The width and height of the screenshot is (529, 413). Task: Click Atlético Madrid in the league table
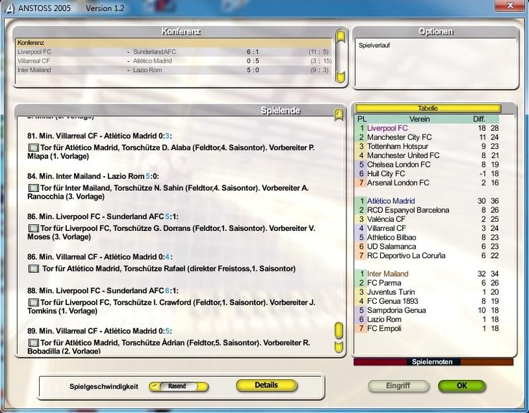coord(391,201)
